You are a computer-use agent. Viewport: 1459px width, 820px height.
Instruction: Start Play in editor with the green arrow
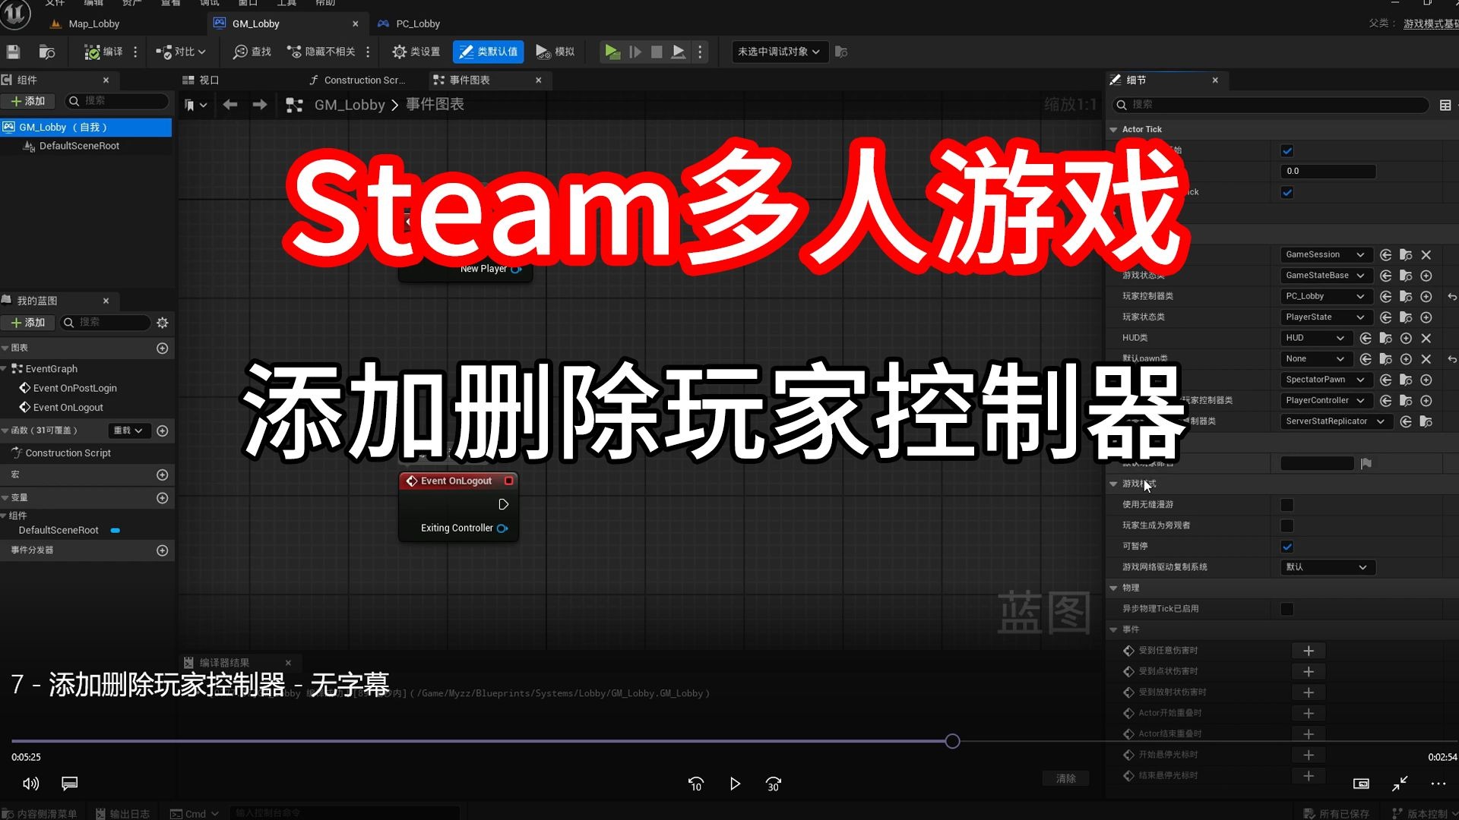click(612, 52)
